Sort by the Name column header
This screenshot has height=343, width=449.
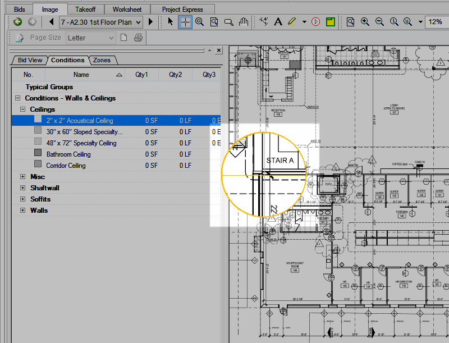coord(85,75)
